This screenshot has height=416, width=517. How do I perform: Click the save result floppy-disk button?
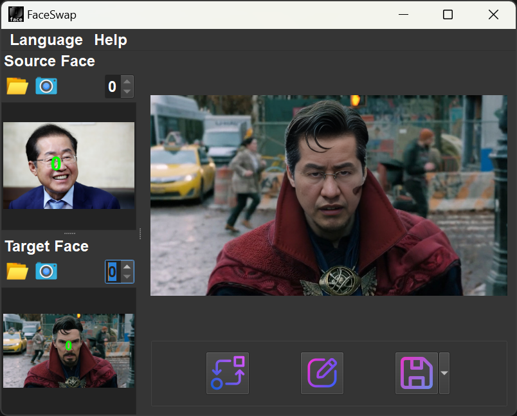[417, 373]
